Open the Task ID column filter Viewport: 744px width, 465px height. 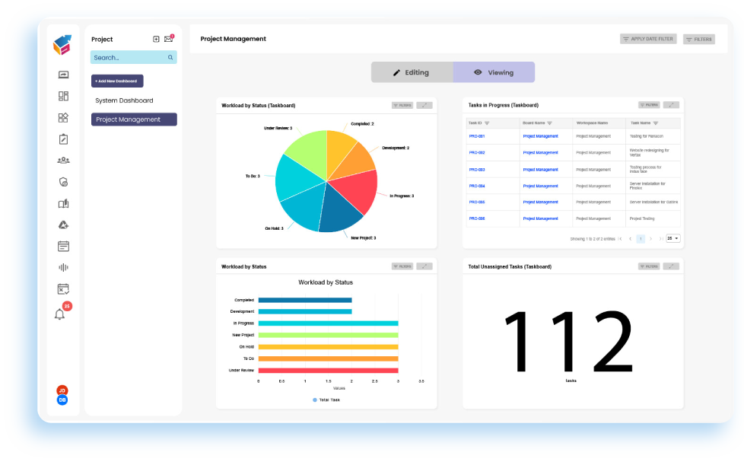click(487, 123)
